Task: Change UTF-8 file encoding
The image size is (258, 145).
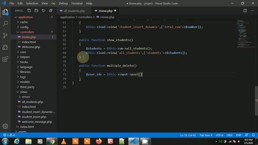Action: point(219,135)
